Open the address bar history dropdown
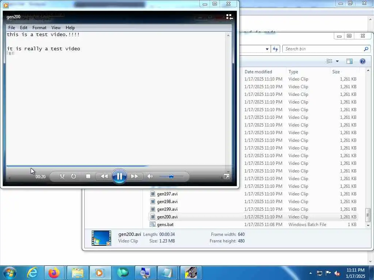The image size is (374, 280). [x=267, y=49]
